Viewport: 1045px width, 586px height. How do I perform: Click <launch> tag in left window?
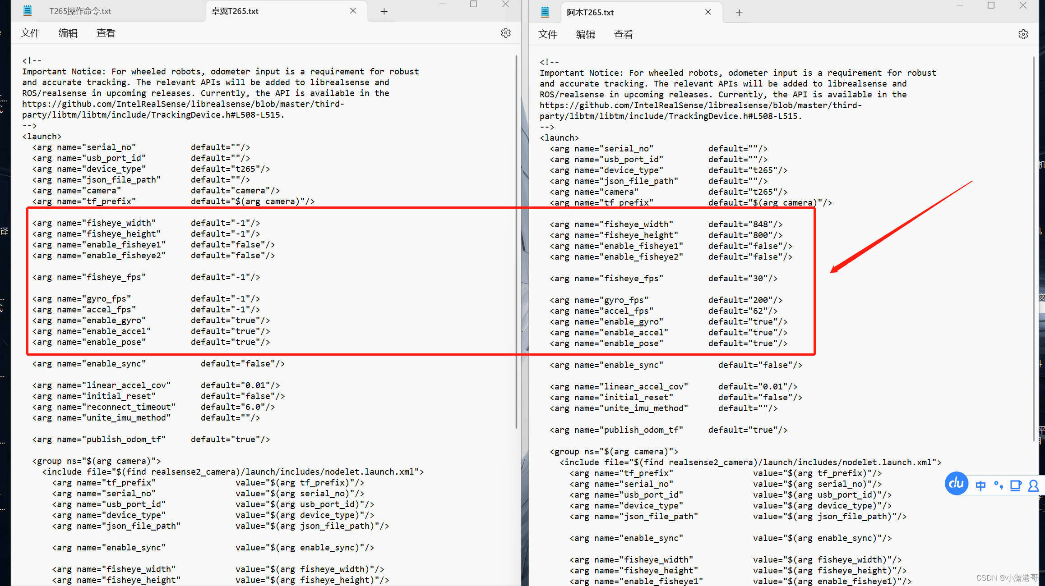click(42, 136)
